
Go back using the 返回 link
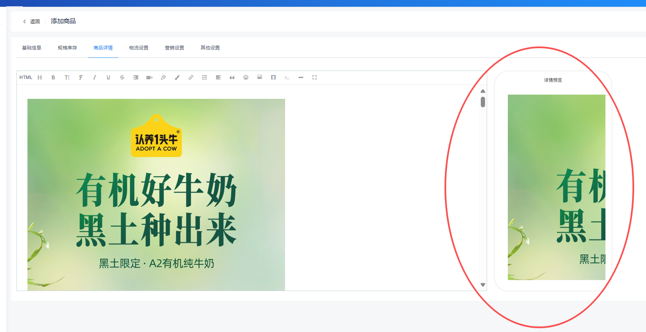pos(32,22)
